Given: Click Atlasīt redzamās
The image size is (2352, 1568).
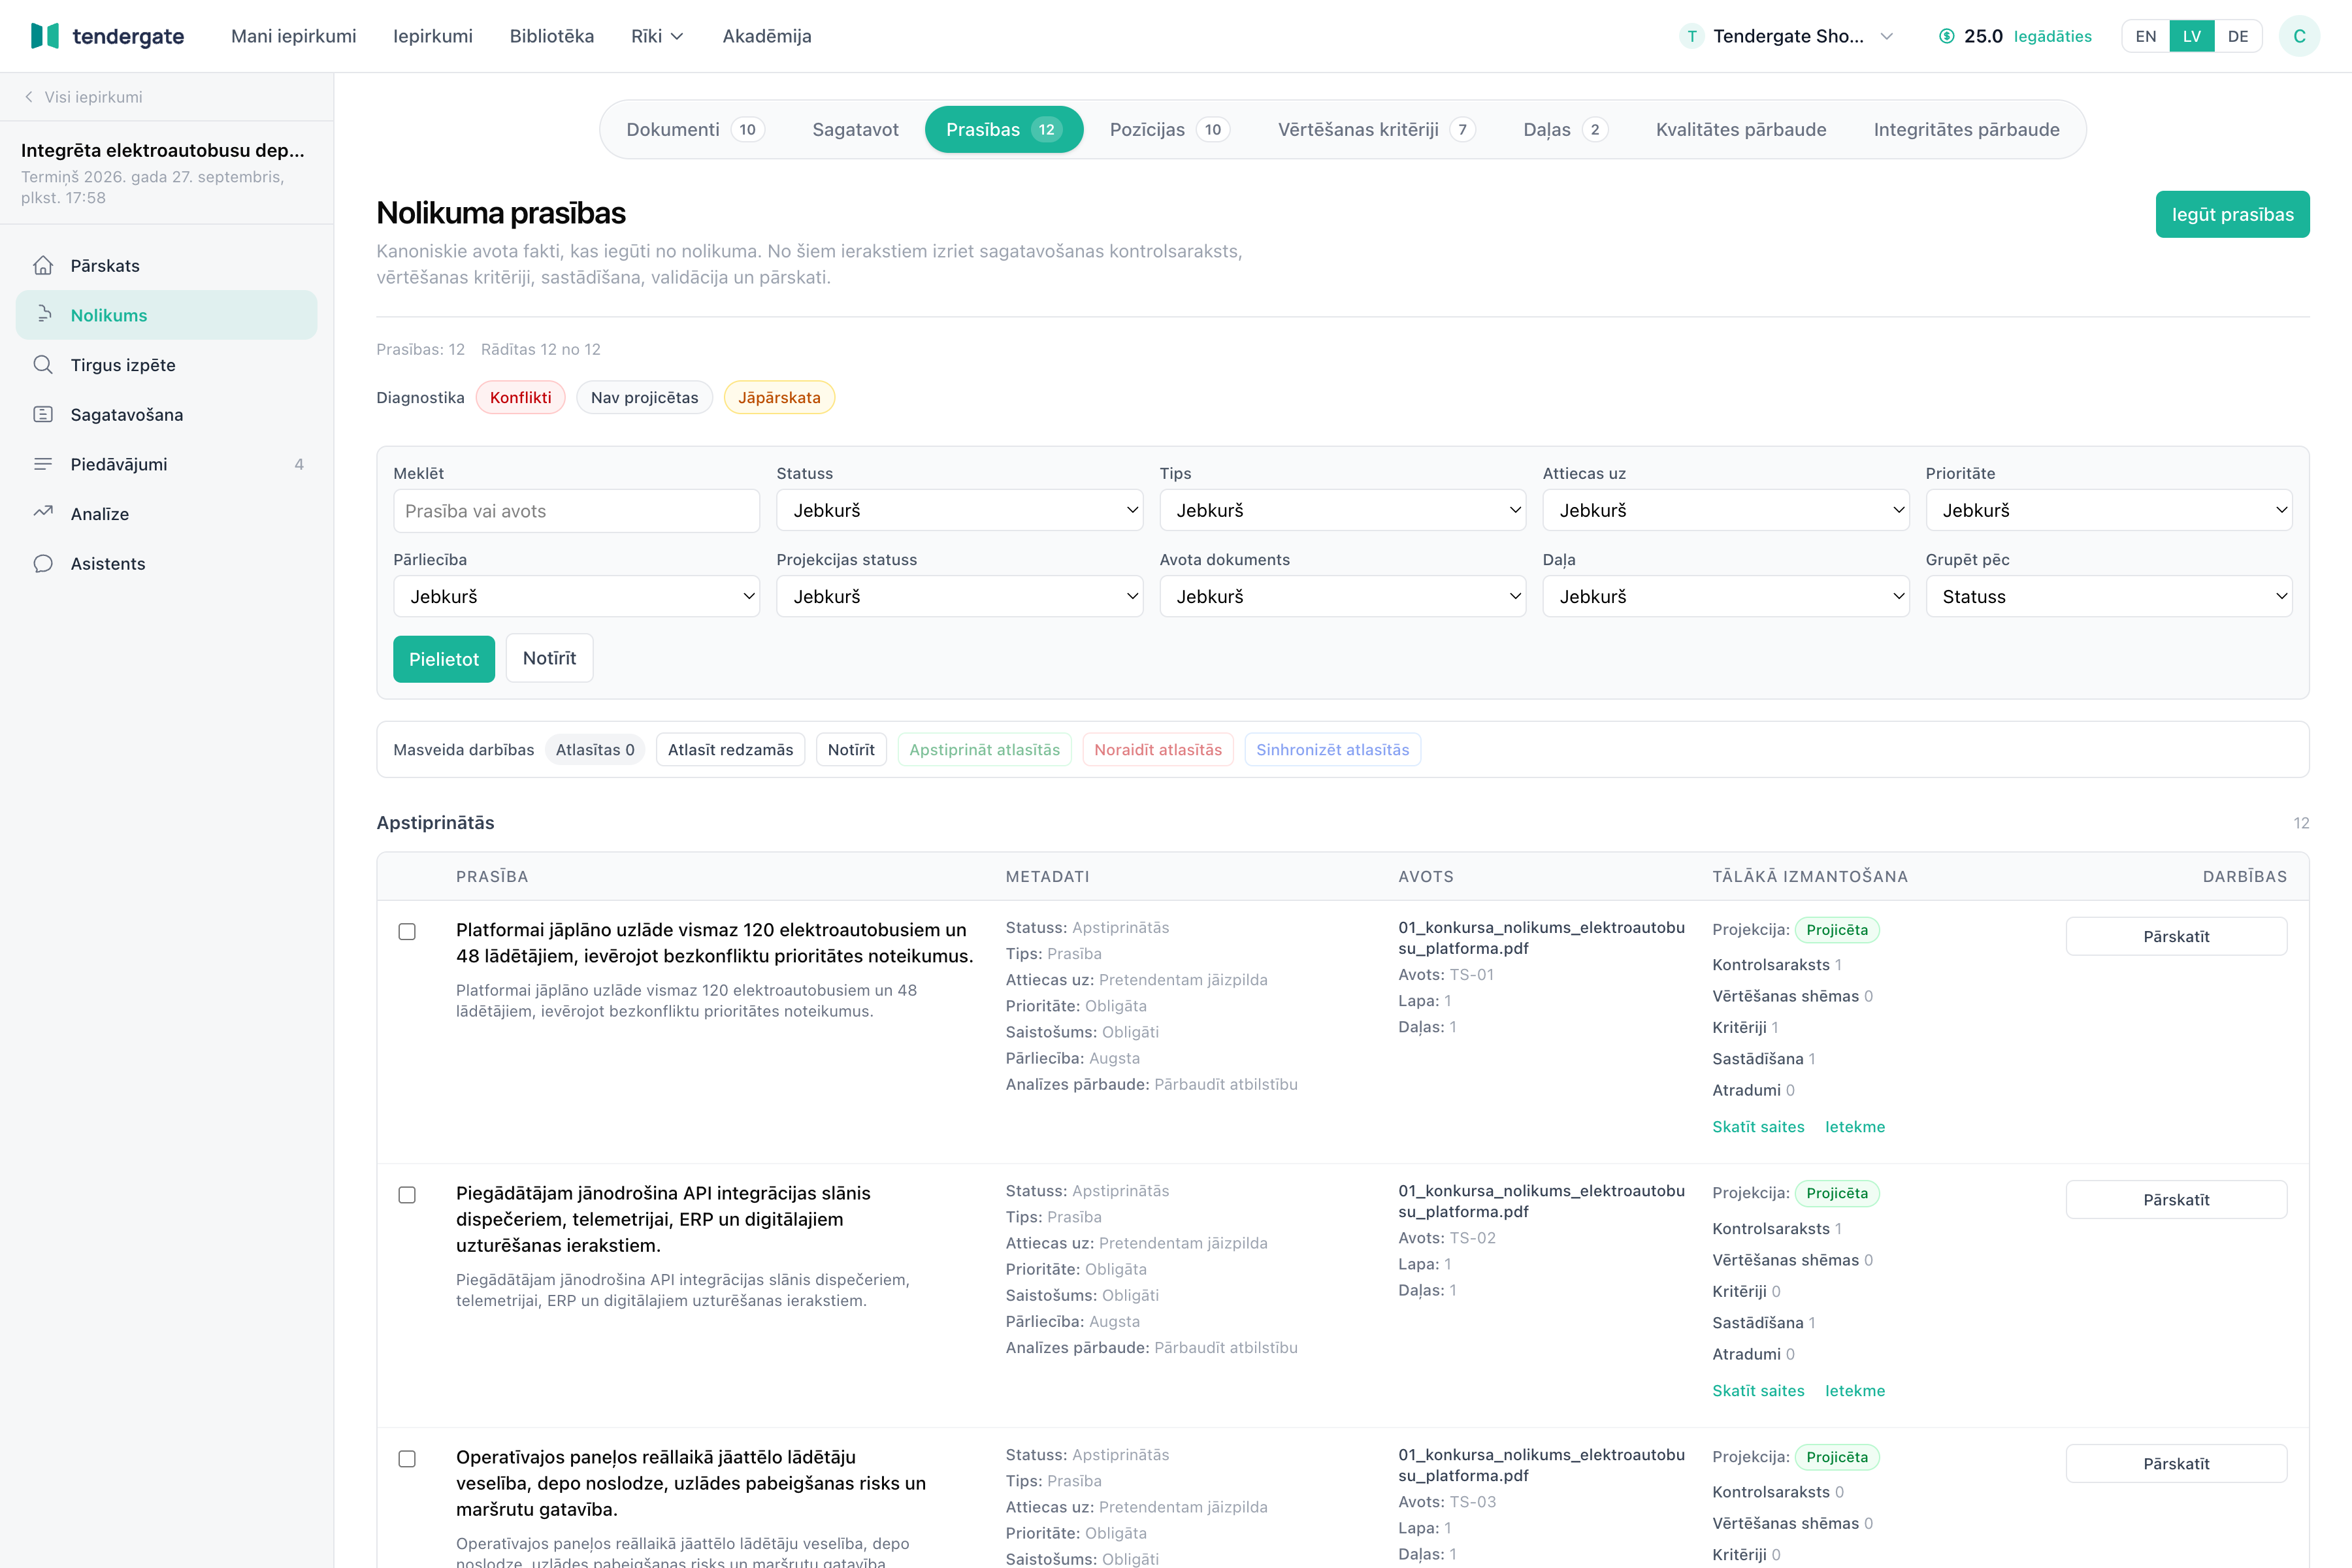Looking at the screenshot, I should pyautogui.click(x=730, y=750).
